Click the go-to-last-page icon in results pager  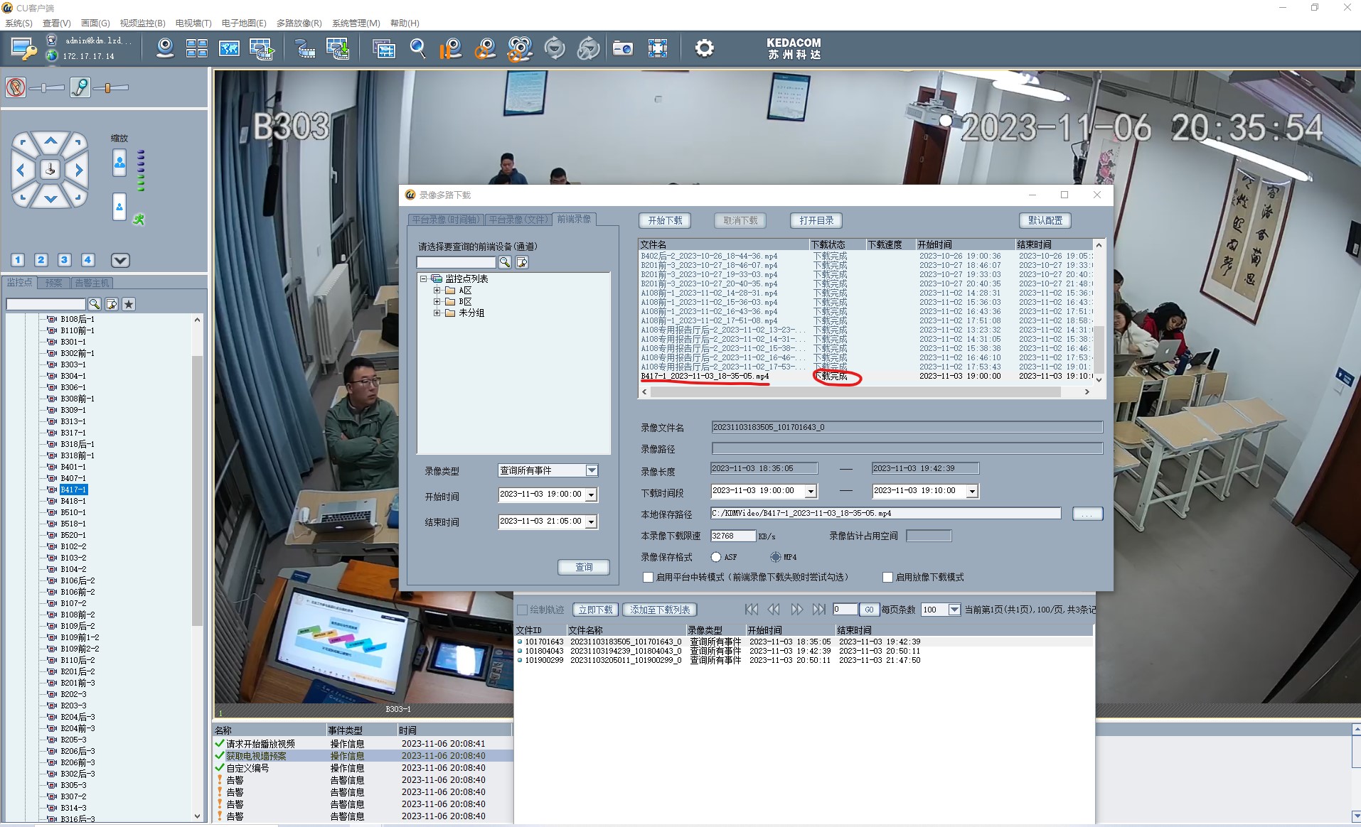pyautogui.click(x=819, y=610)
